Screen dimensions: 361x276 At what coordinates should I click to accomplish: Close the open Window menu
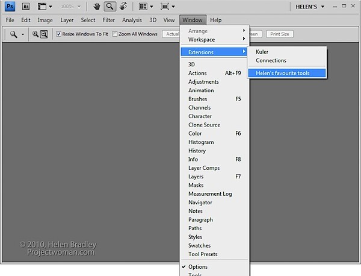point(193,20)
